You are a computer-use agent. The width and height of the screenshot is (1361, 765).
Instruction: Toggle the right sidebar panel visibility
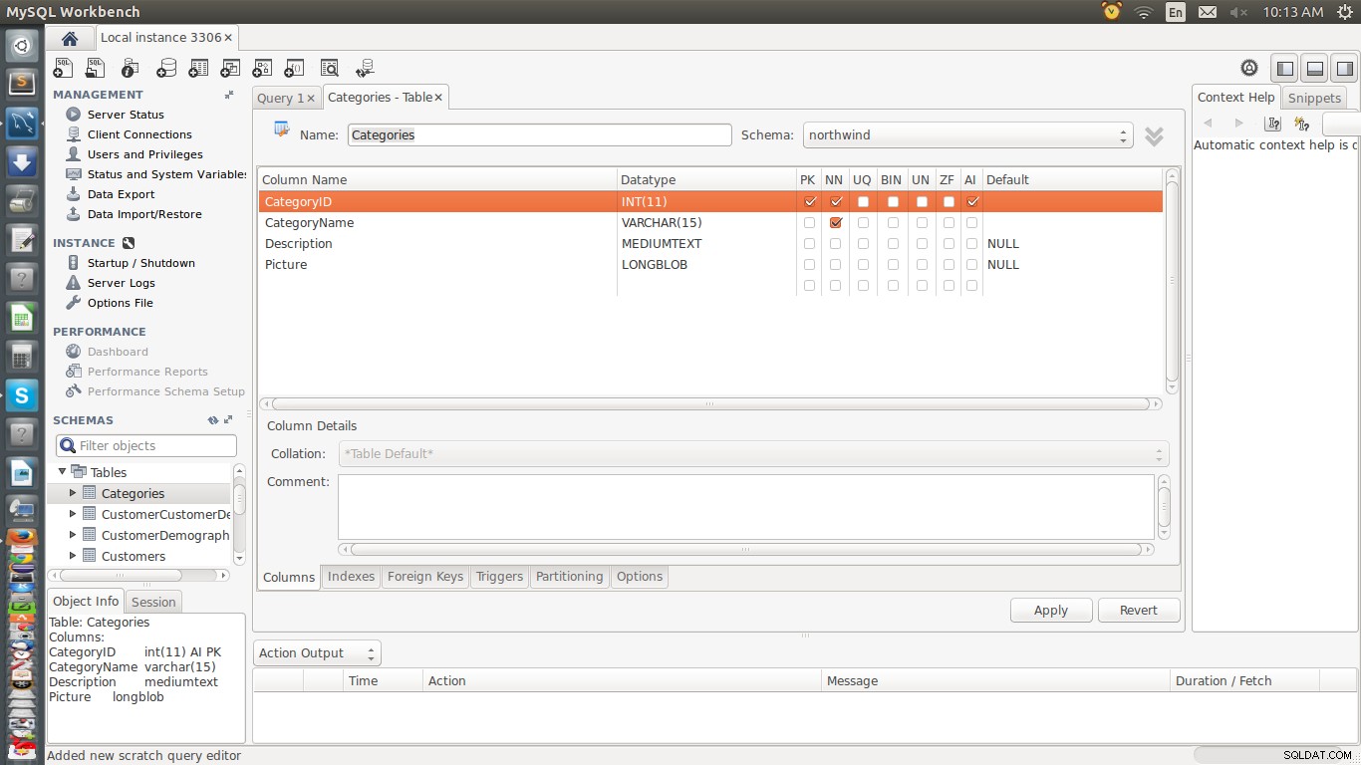[1345, 68]
